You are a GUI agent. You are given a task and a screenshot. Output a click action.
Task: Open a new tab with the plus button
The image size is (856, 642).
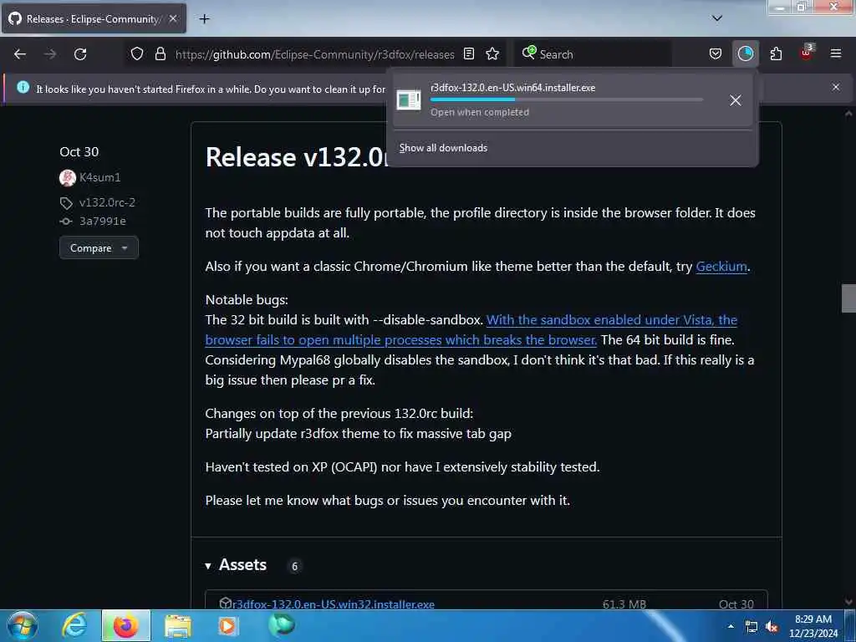[204, 19]
